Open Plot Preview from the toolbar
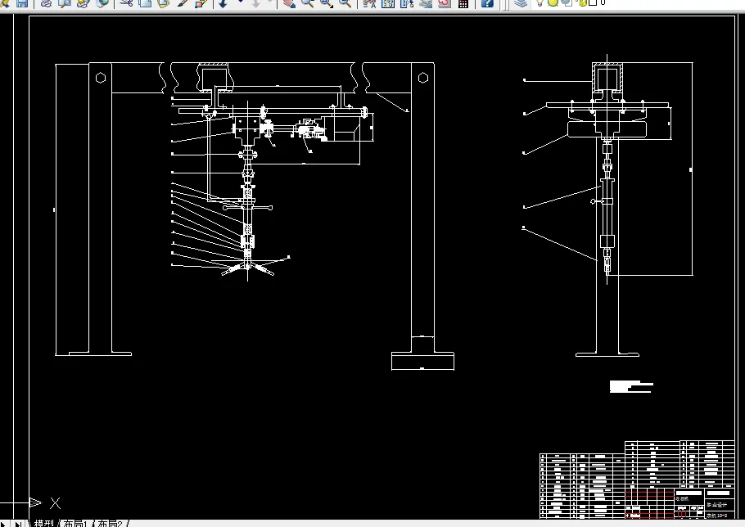Viewport: 745px width, 527px height. [64, 3]
